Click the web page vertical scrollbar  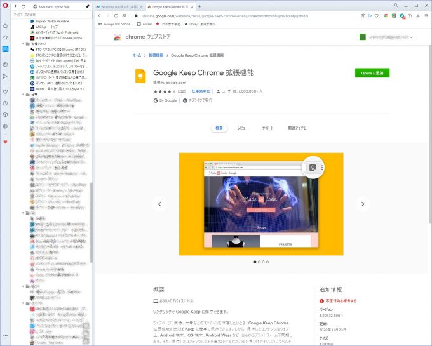tap(430, 135)
